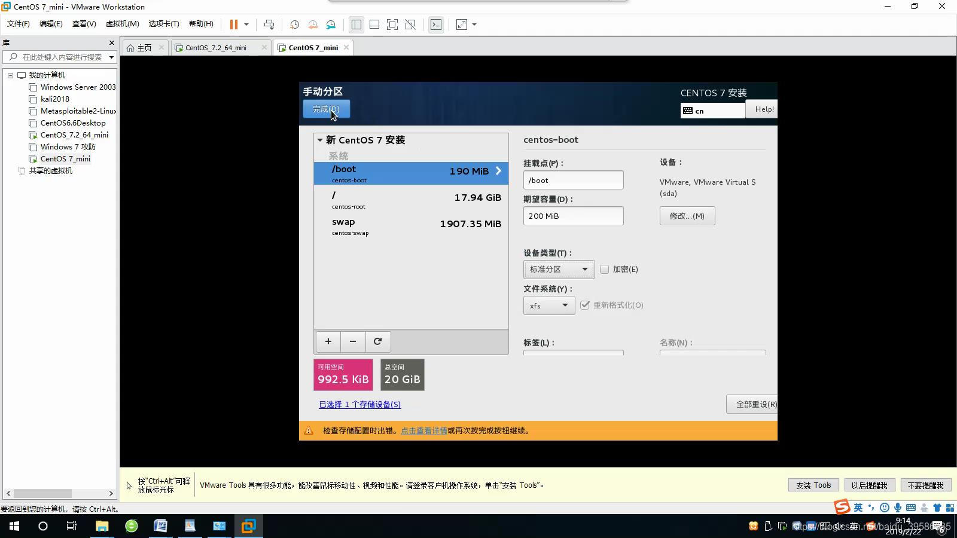Select kali2018 in the library
Screen dimensions: 957x538
tap(55, 99)
